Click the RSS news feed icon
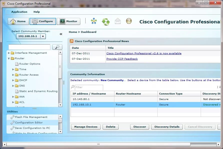223x149 pixels. (72, 41)
